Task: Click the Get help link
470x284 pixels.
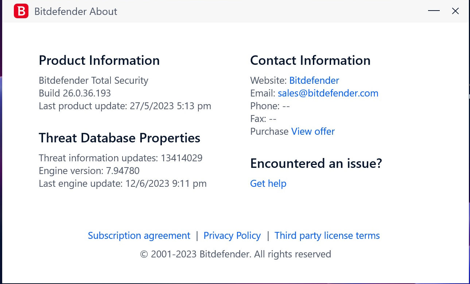Action: [268, 184]
